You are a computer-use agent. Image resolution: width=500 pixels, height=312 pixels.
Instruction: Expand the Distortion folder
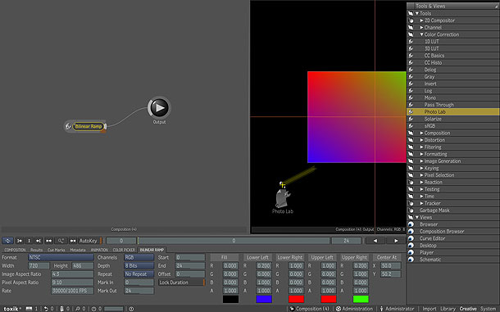coord(421,140)
